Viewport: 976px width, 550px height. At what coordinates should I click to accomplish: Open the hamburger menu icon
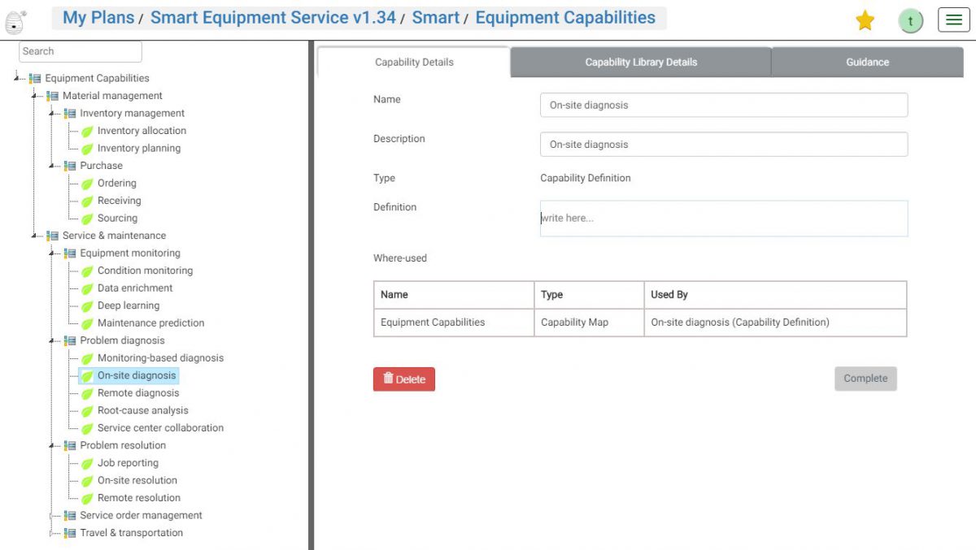953,19
